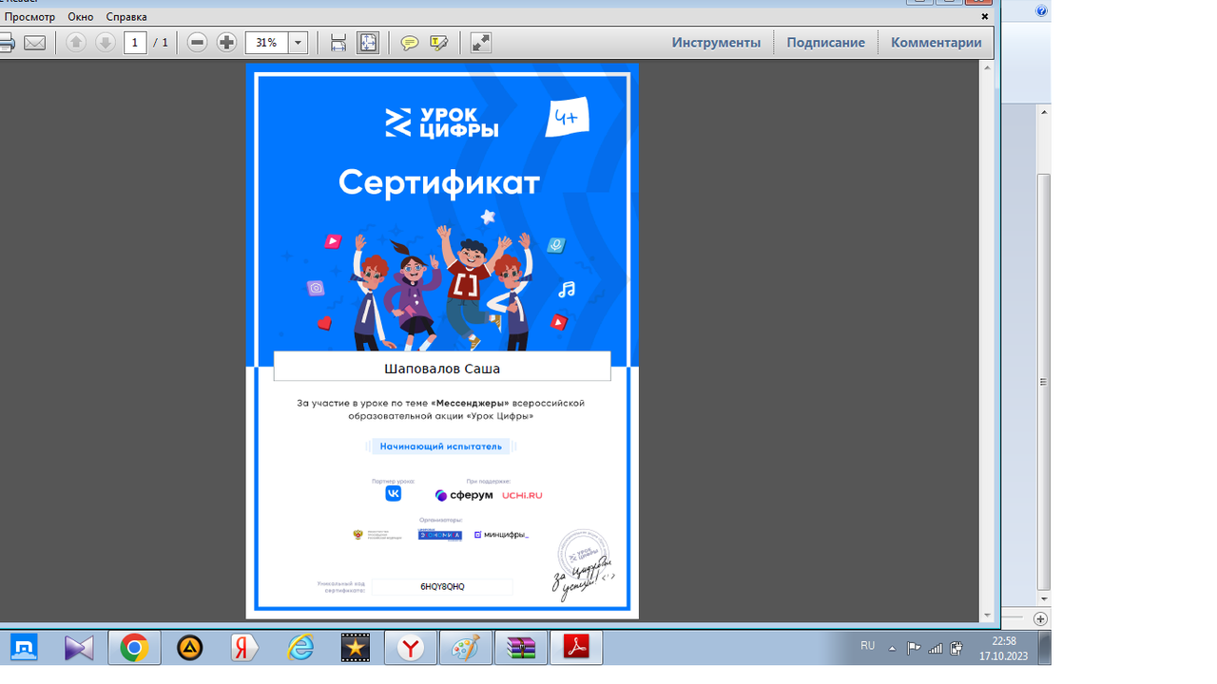Open the Просмотр menu

coord(29,17)
